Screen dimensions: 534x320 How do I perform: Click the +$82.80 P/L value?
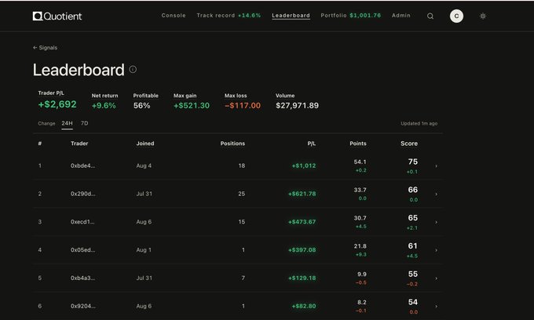click(304, 306)
